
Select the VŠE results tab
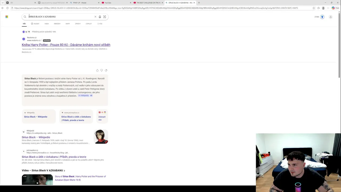coord(24,24)
